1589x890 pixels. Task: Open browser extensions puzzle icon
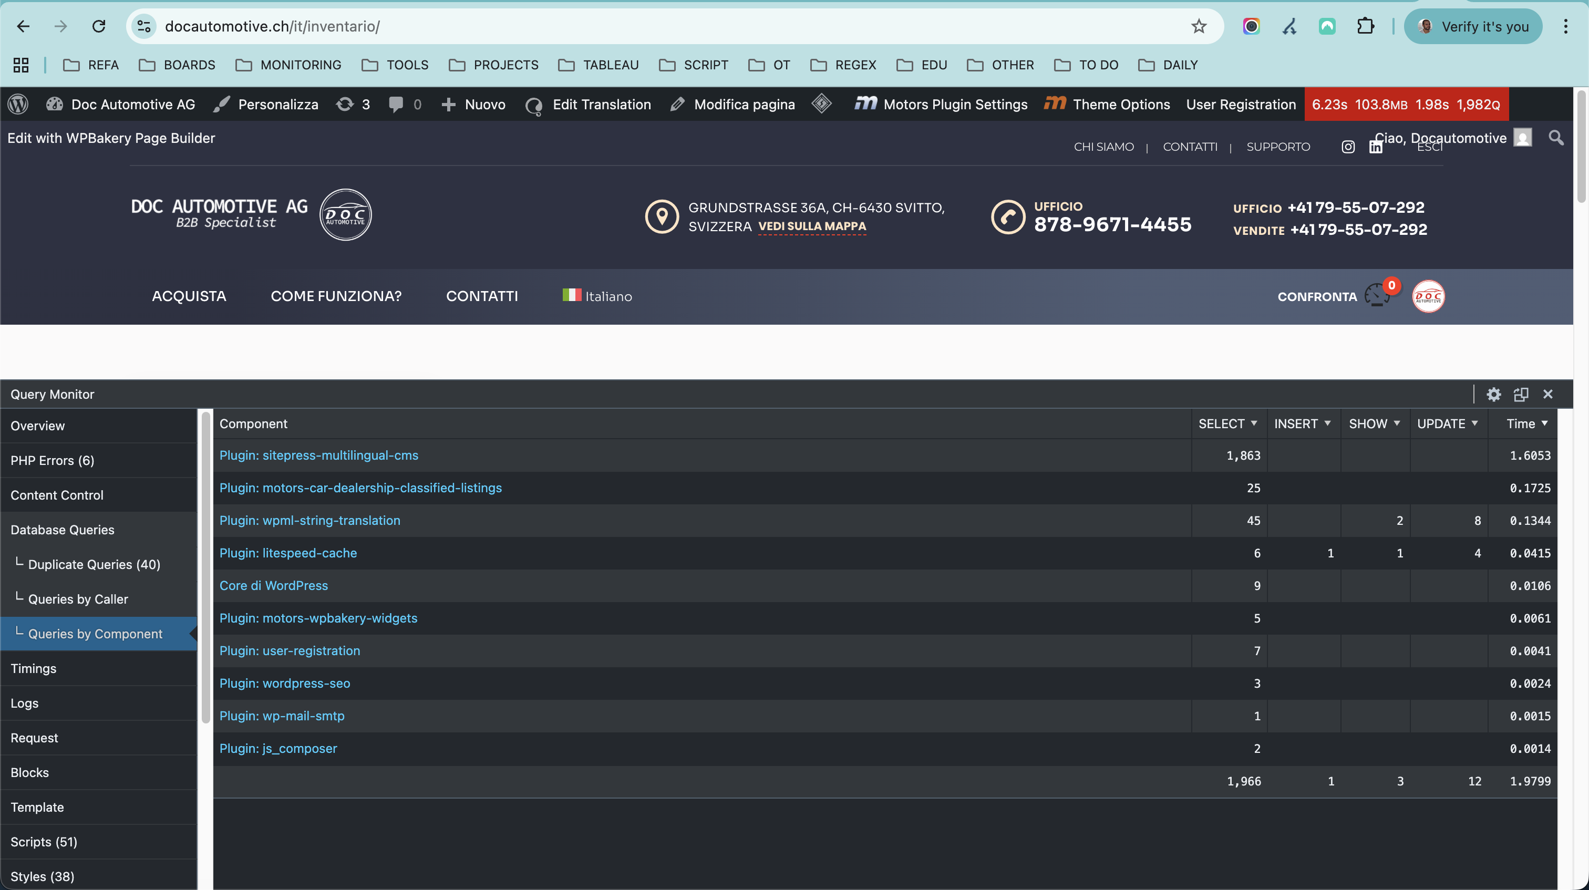[1366, 26]
